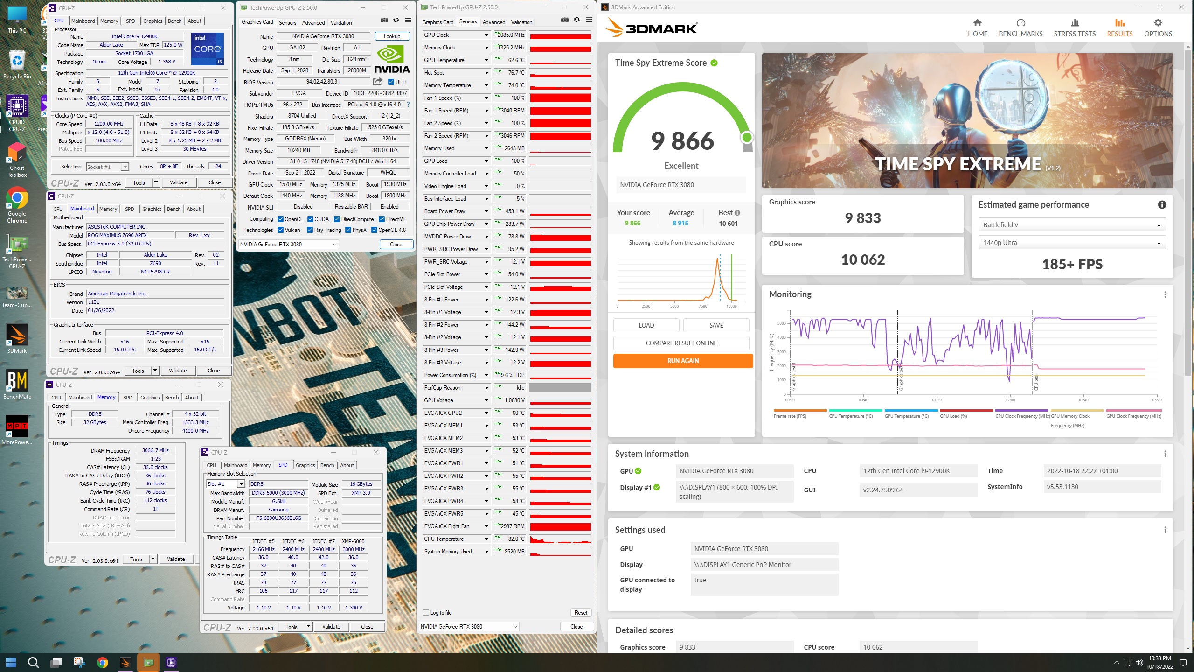The width and height of the screenshot is (1194, 672).
Task: Open the Tools dropdown arrow in CPU-Z CPU window
Action: 156,182
